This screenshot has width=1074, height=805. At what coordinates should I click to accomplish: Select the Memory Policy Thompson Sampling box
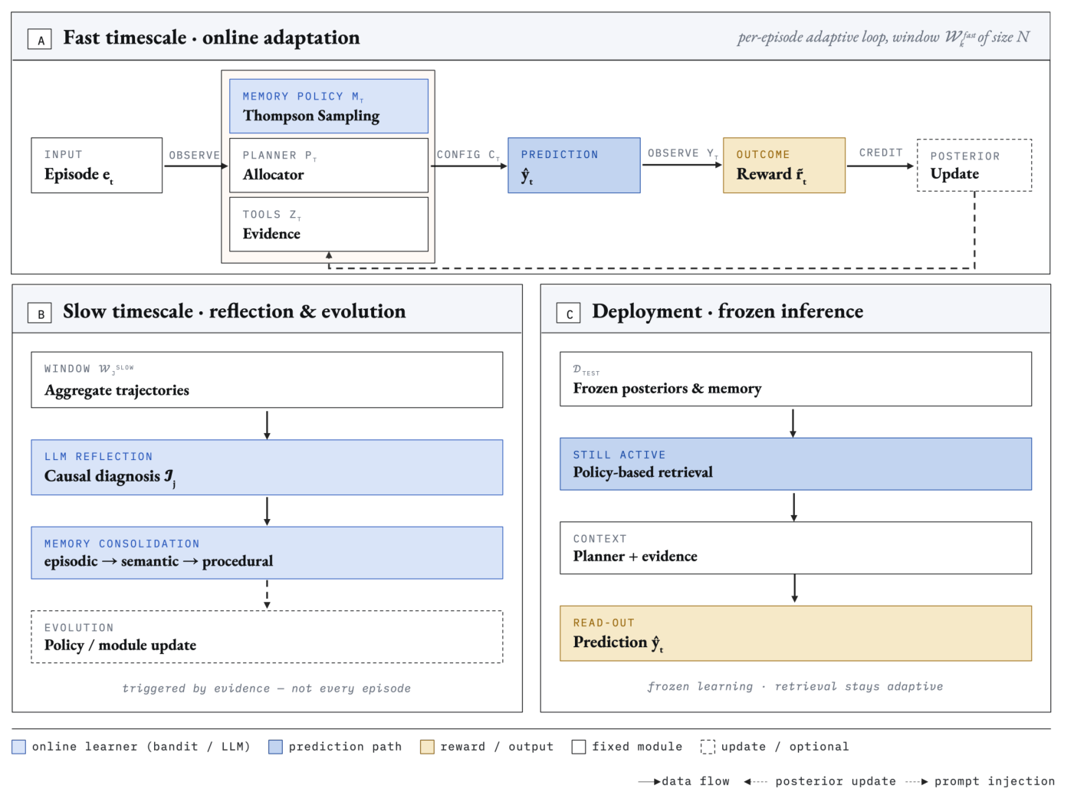pyautogui.click(x=329, y=107)
